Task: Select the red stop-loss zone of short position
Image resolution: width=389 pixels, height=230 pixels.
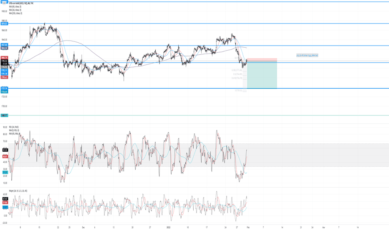Action: pos(262,60)
